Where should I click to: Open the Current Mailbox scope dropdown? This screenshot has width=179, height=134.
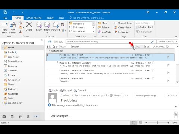(167, 42)
